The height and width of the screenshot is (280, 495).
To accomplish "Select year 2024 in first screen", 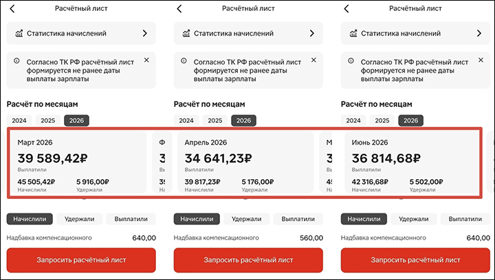I will pos(19,120).
